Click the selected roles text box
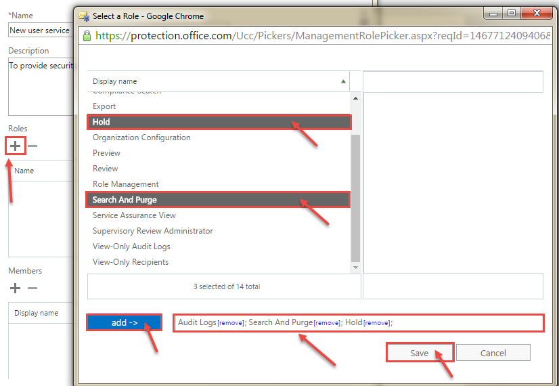Screen dimensions: 559x386 (x=359, y=323)
